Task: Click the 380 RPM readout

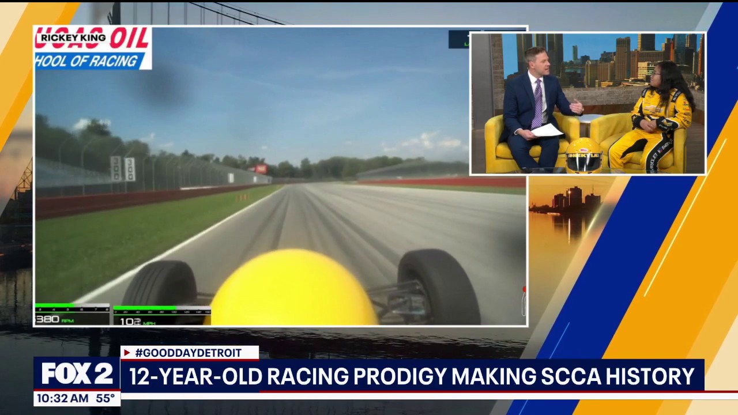Action: tap(54, 319)
